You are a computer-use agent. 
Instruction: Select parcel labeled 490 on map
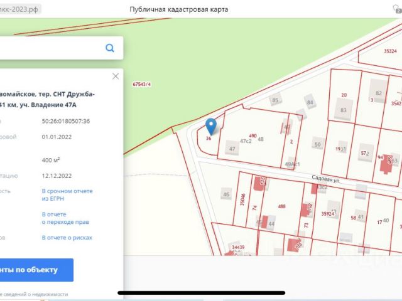click(253, 135)
